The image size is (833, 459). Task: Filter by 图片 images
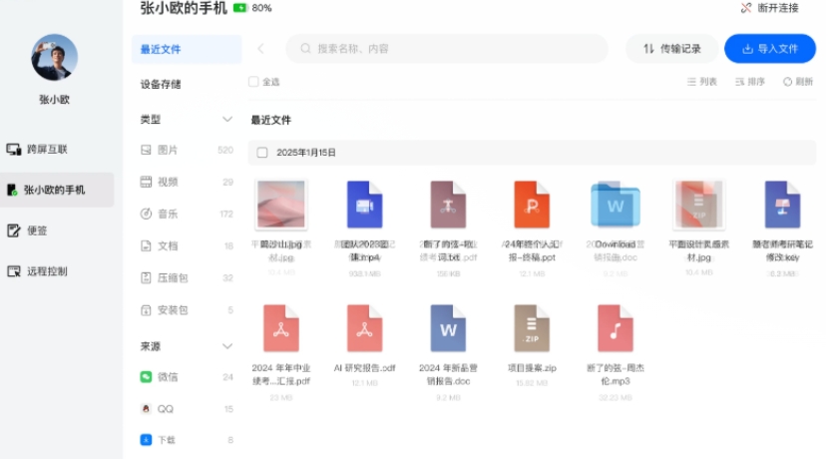(187, 151)
